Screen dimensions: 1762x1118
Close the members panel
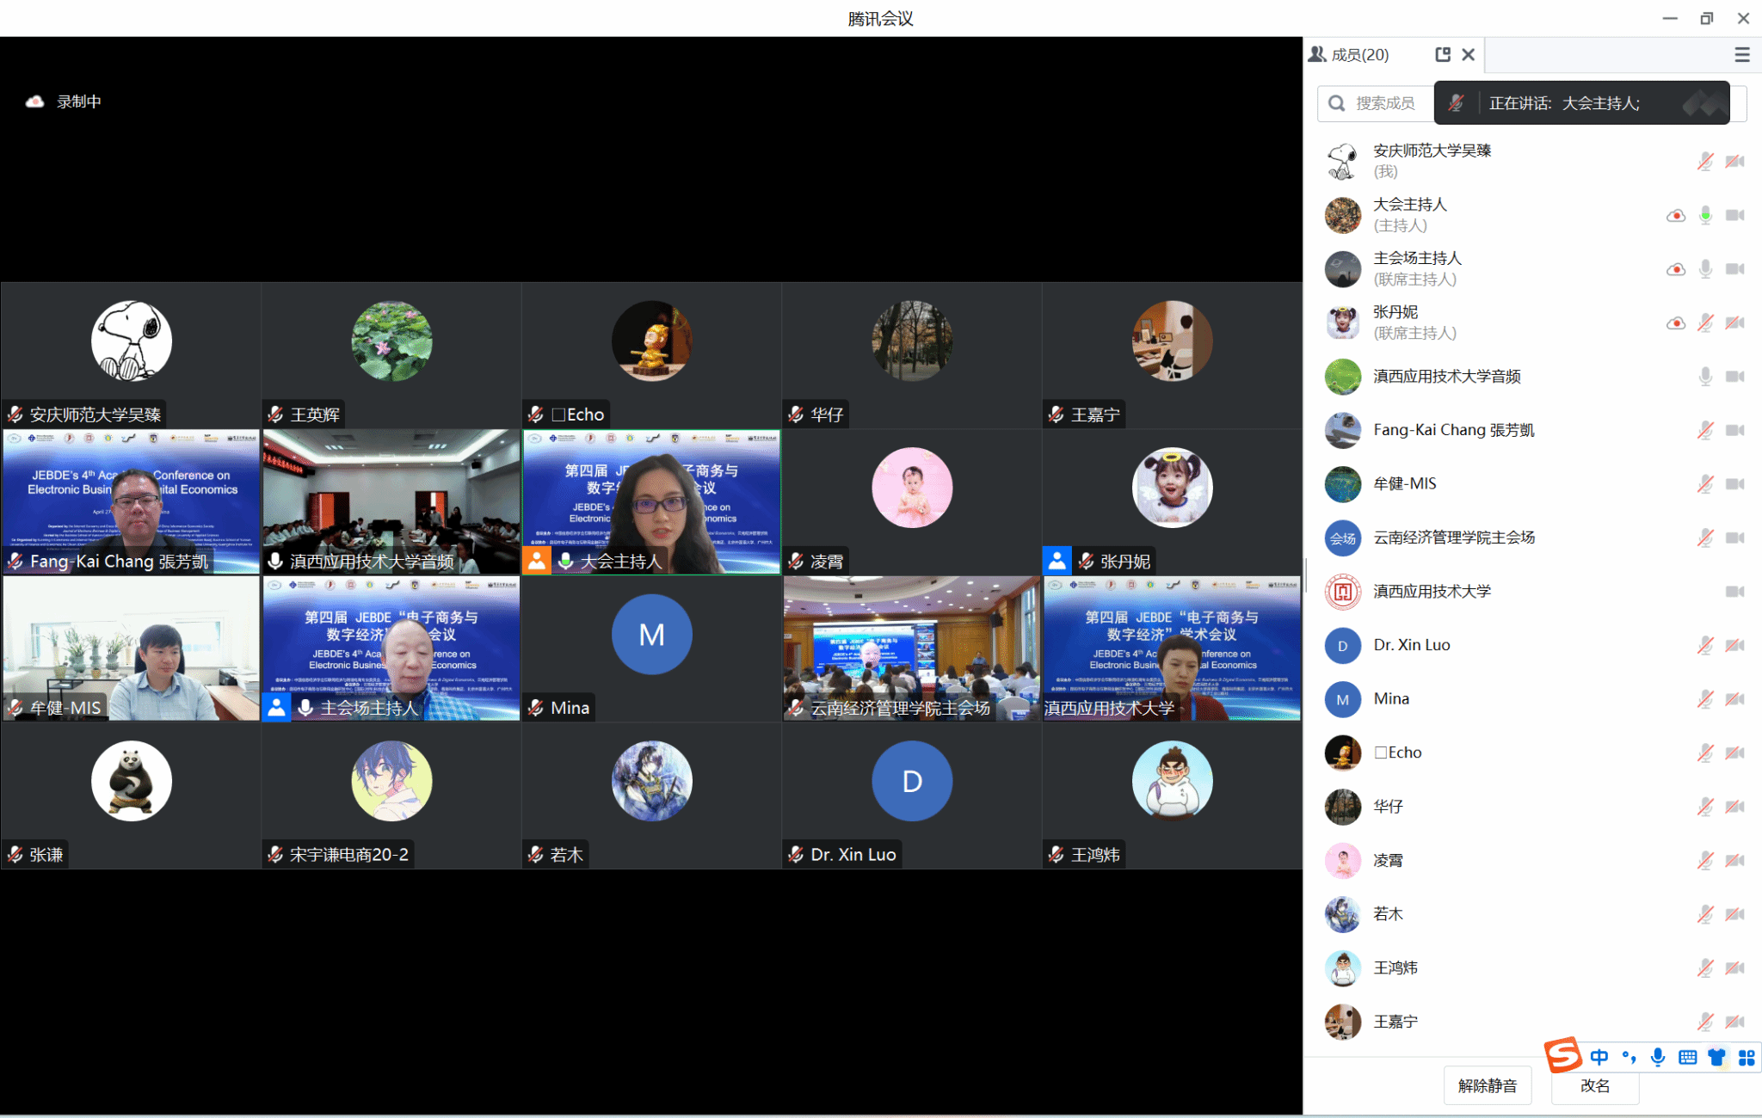1469,55
